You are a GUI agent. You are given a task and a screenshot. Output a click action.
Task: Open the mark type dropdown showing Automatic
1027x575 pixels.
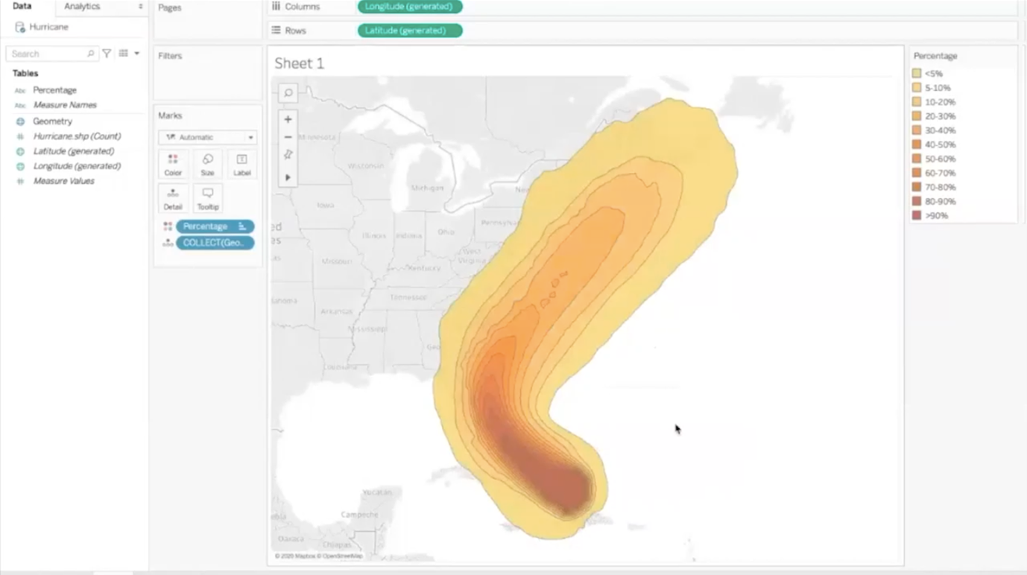[x=207, y=137]
